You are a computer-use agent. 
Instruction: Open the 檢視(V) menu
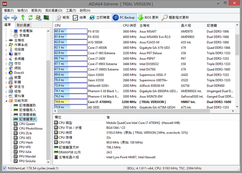click(23, 11)
